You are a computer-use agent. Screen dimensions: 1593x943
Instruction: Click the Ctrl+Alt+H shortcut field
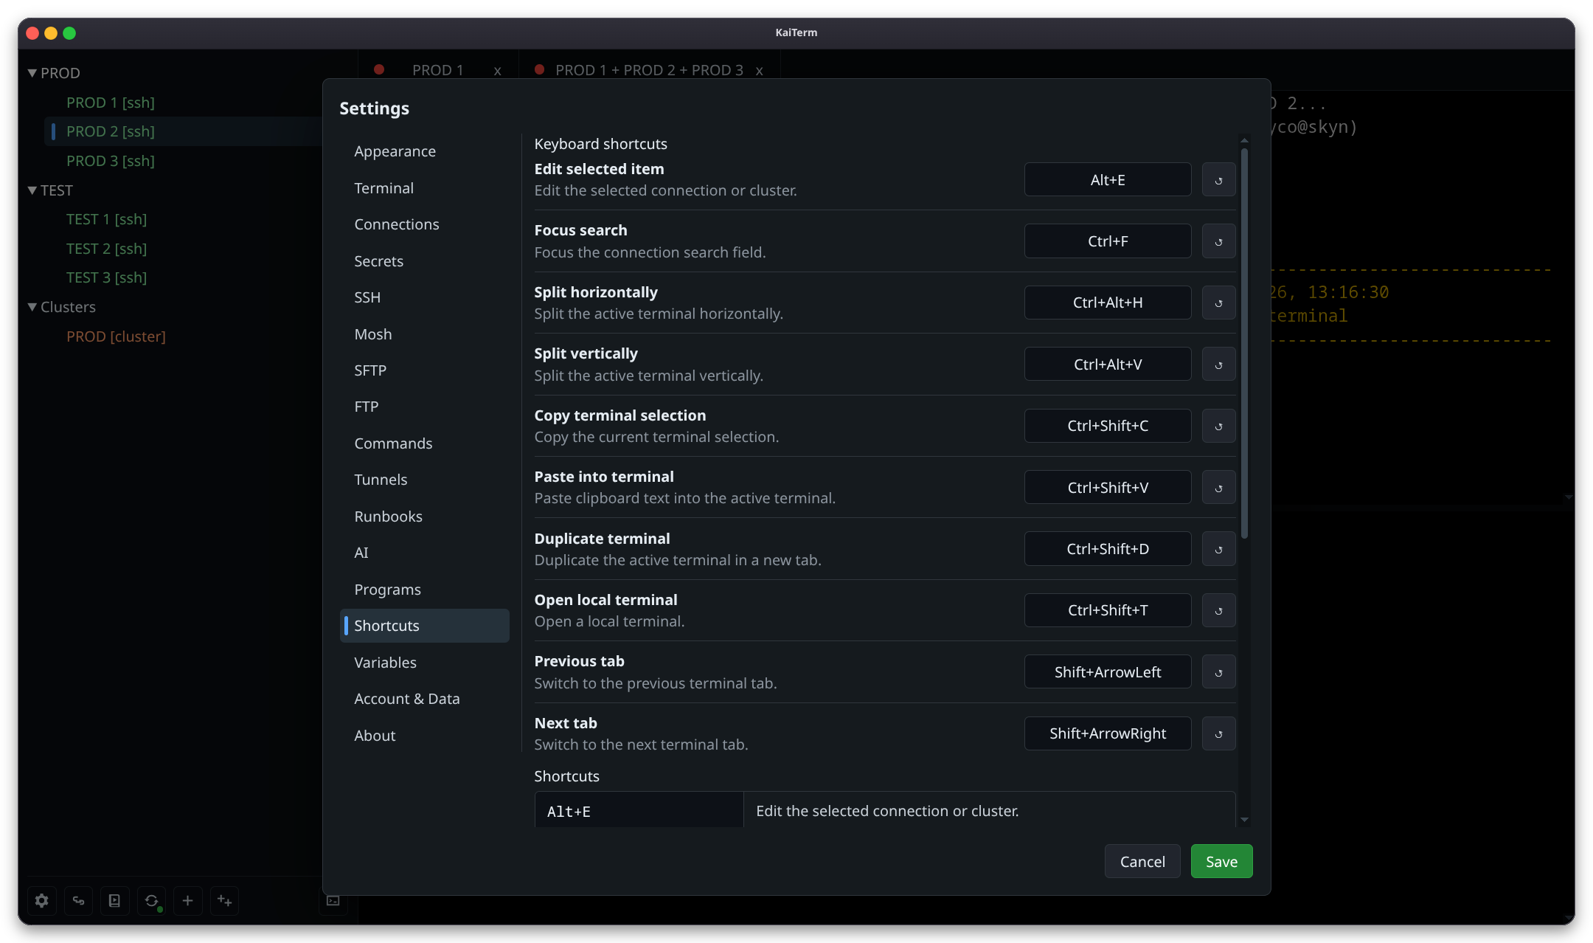pos(1108,303)
